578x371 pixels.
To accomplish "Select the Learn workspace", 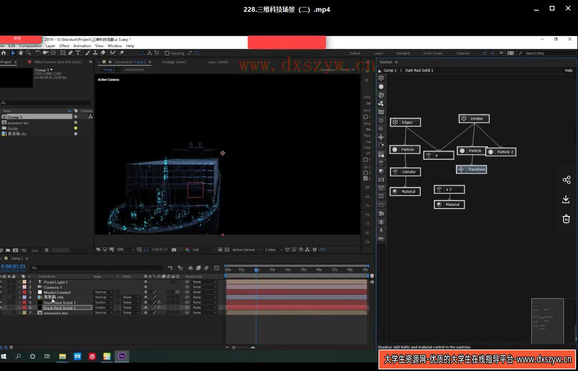I will (x=378, y=53).
